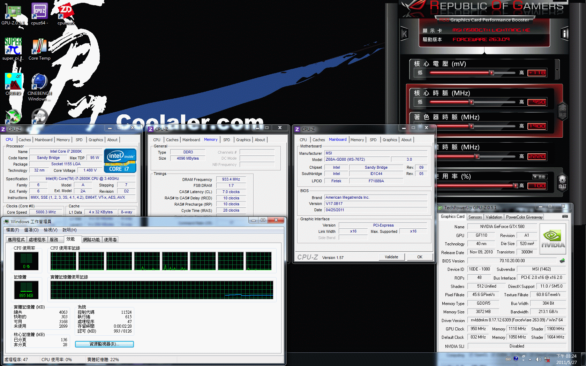This screenshot has height=366, width=586.
Task: Open the Validation tab in GPU-Z
Action: click(494, 217)
